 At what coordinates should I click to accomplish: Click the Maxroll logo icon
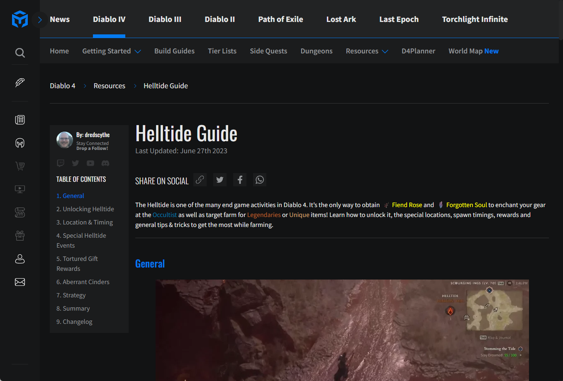pyautogui.click(x=20, y=19)
